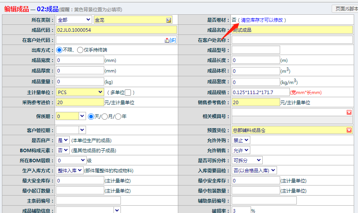The image size is (358, 213).
Task: Click the upload icon in 在客户处代码 field
Action: point(167,40)
